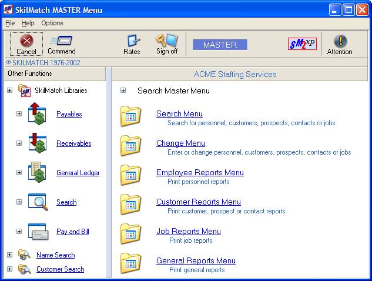Expand the Name Search node
372x281 pixels.
coord(10,255)
